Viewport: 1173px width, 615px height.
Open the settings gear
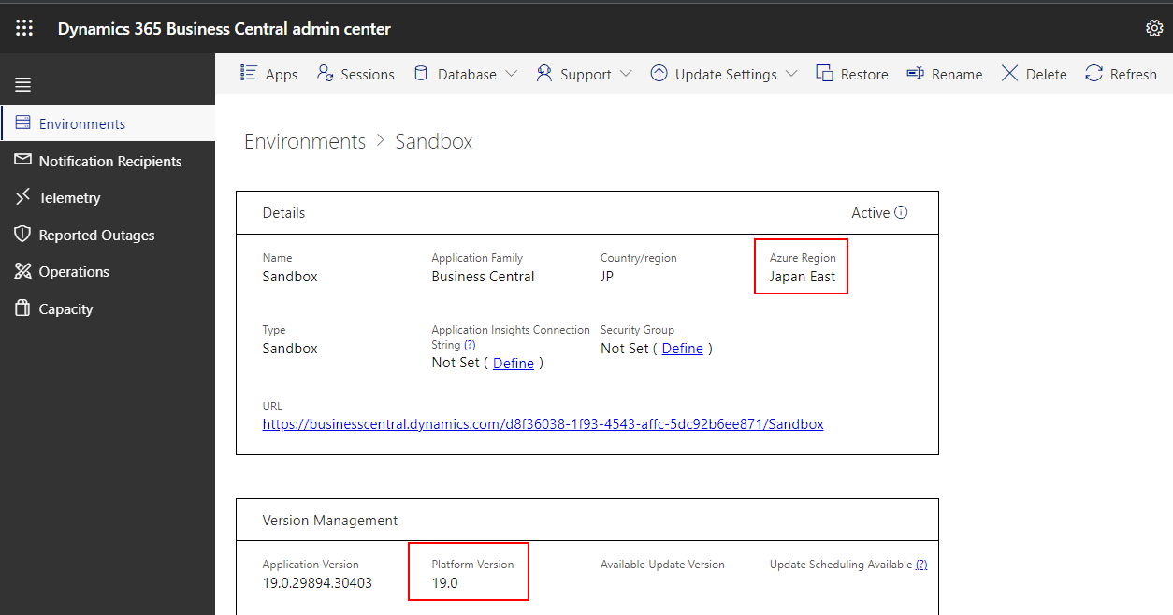[x=1154, y=28]
